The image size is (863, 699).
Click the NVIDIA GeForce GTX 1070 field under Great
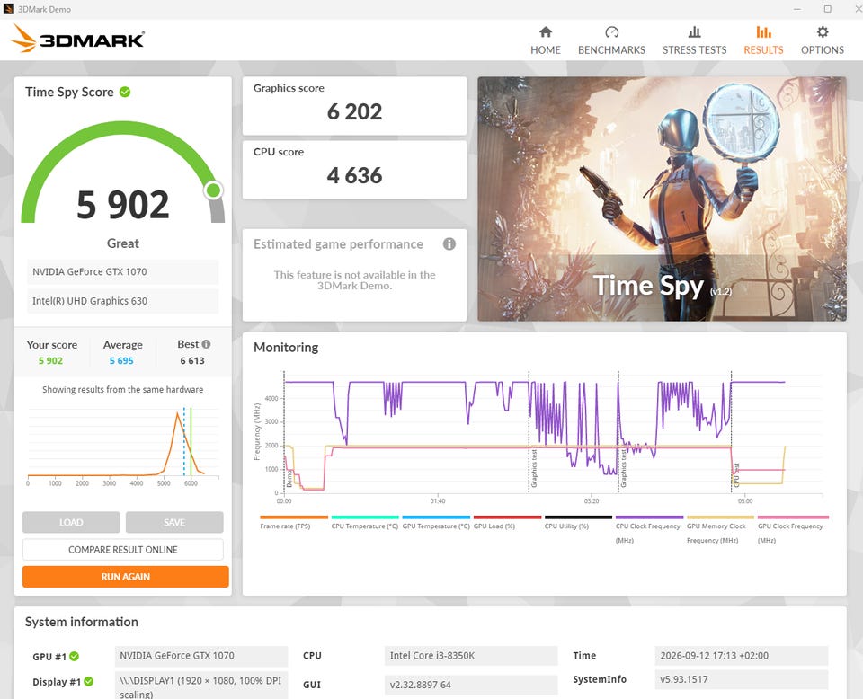[123, 271]
